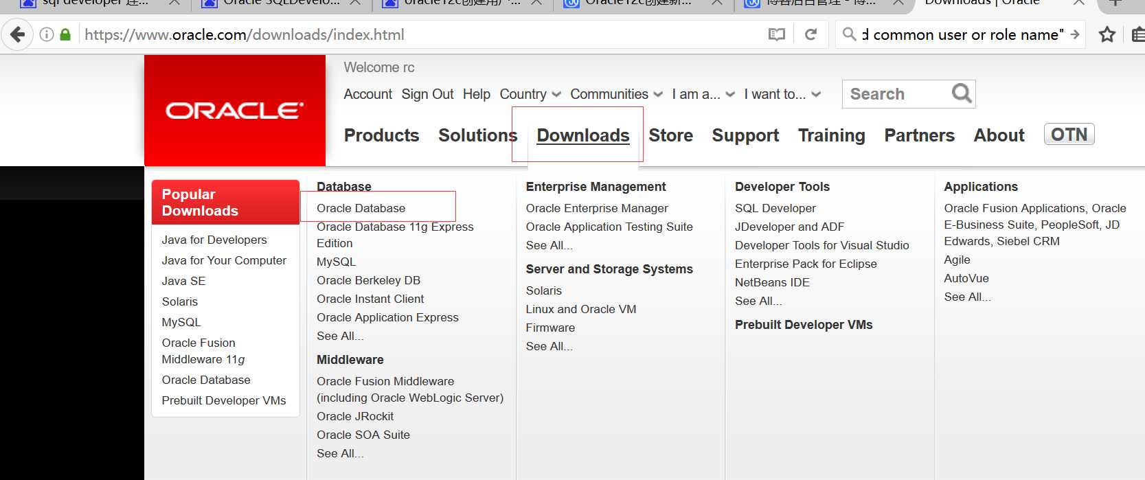Expand the Country dropdown
The width and height of the screenshot is (1145, 480).
530,94
